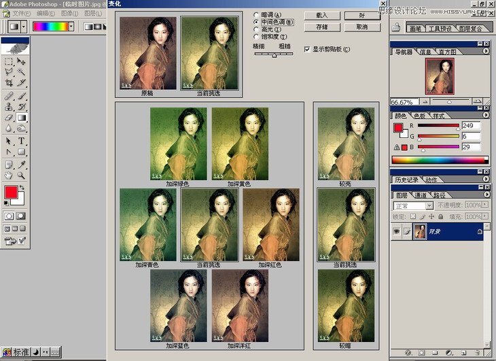Switch to the 动作 tab
Image resolution: width=496 pixels, height=361 pixels.
coord(431,180)
